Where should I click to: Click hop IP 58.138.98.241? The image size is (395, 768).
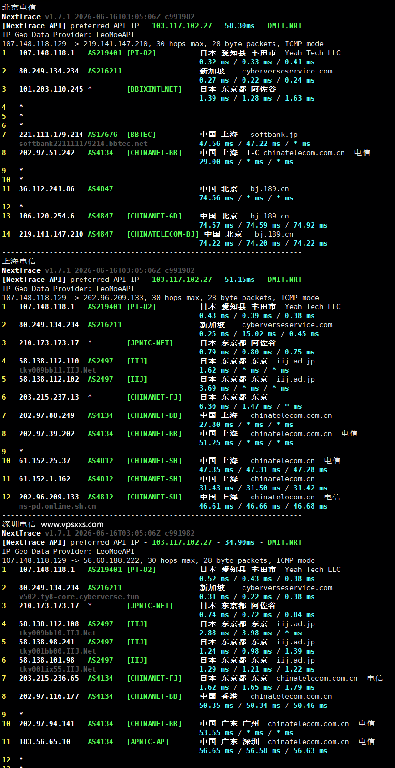[x=47, y=642]
